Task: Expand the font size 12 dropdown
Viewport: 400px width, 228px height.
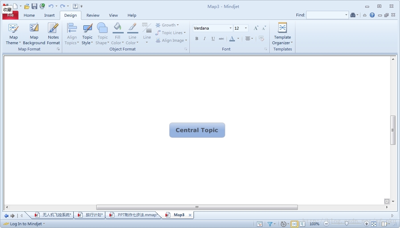Action: [x=246, y=28]
